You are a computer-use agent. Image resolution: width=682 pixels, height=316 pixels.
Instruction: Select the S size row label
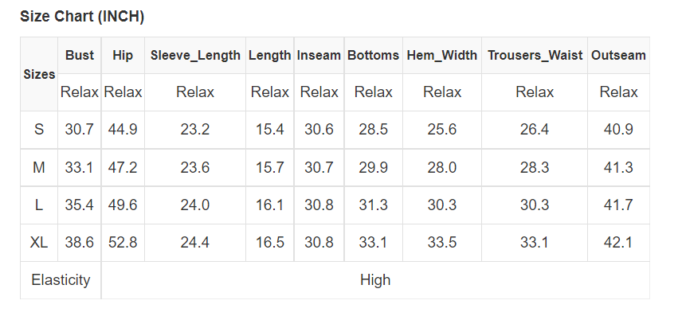[x=39, y=130]
